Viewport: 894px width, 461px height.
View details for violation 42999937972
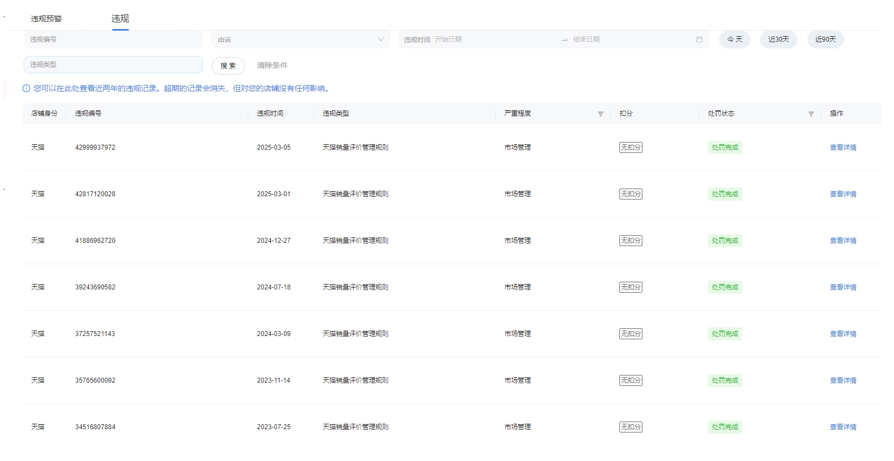[842, 147]
